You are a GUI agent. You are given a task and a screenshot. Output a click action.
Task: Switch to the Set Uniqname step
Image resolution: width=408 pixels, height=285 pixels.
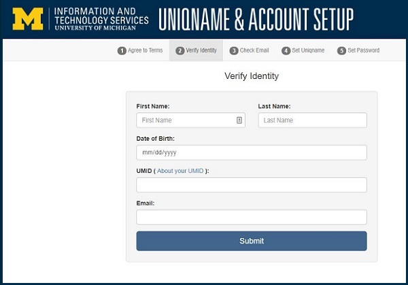(x=303, y=50)
